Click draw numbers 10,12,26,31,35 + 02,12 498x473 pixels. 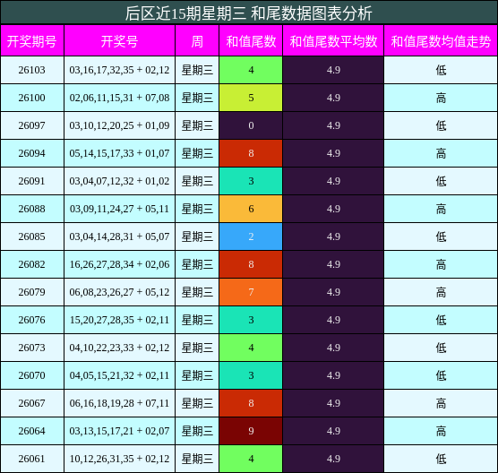(x=119, y=459)
